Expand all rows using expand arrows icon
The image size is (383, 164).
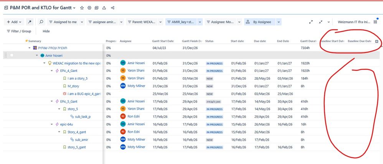311,22
